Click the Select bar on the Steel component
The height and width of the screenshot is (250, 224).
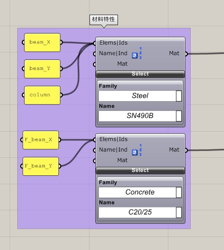[140, 74]
